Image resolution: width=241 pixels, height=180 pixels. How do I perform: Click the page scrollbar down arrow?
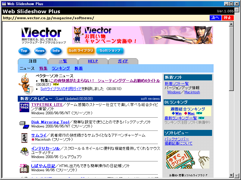[231, 175]
